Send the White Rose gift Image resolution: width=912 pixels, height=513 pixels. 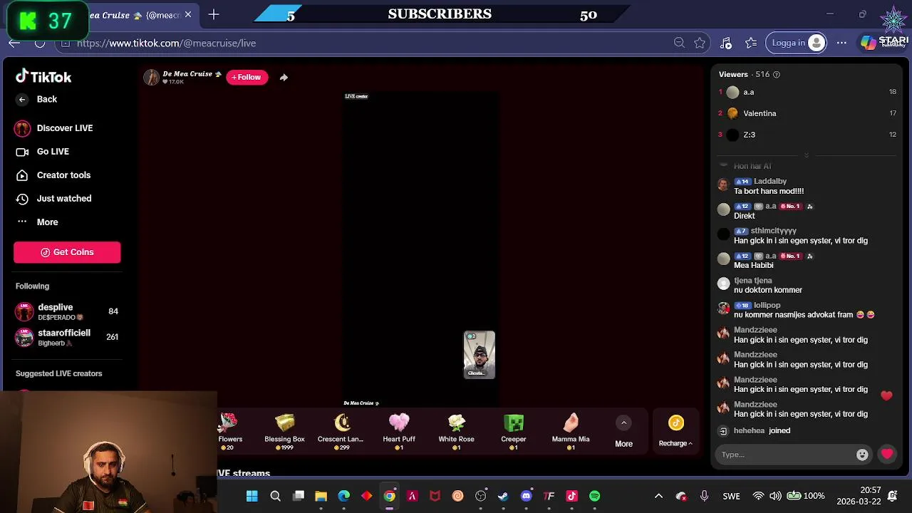(x=456, y=431)
